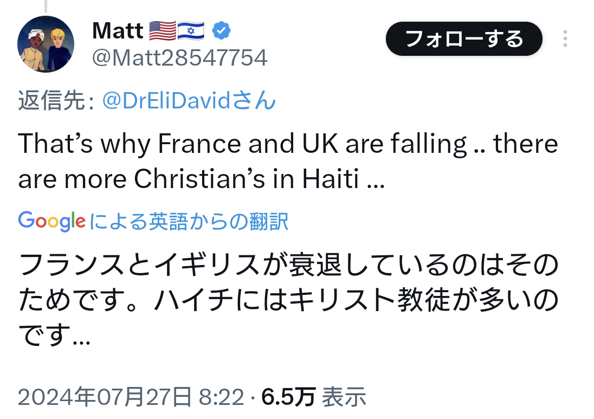The image size is (594, 419).
Task: Visit the @DrEliDavid mention link
Action: coord(189,101)
